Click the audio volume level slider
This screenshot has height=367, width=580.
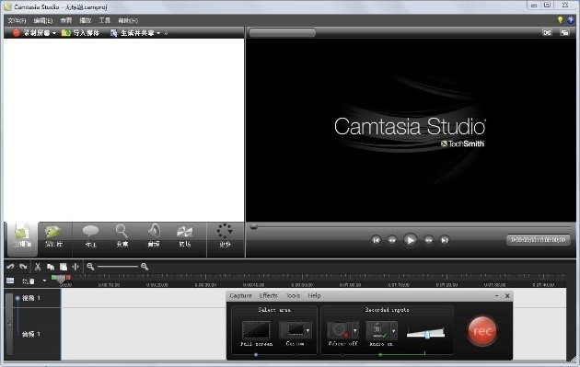click(425, 333)
